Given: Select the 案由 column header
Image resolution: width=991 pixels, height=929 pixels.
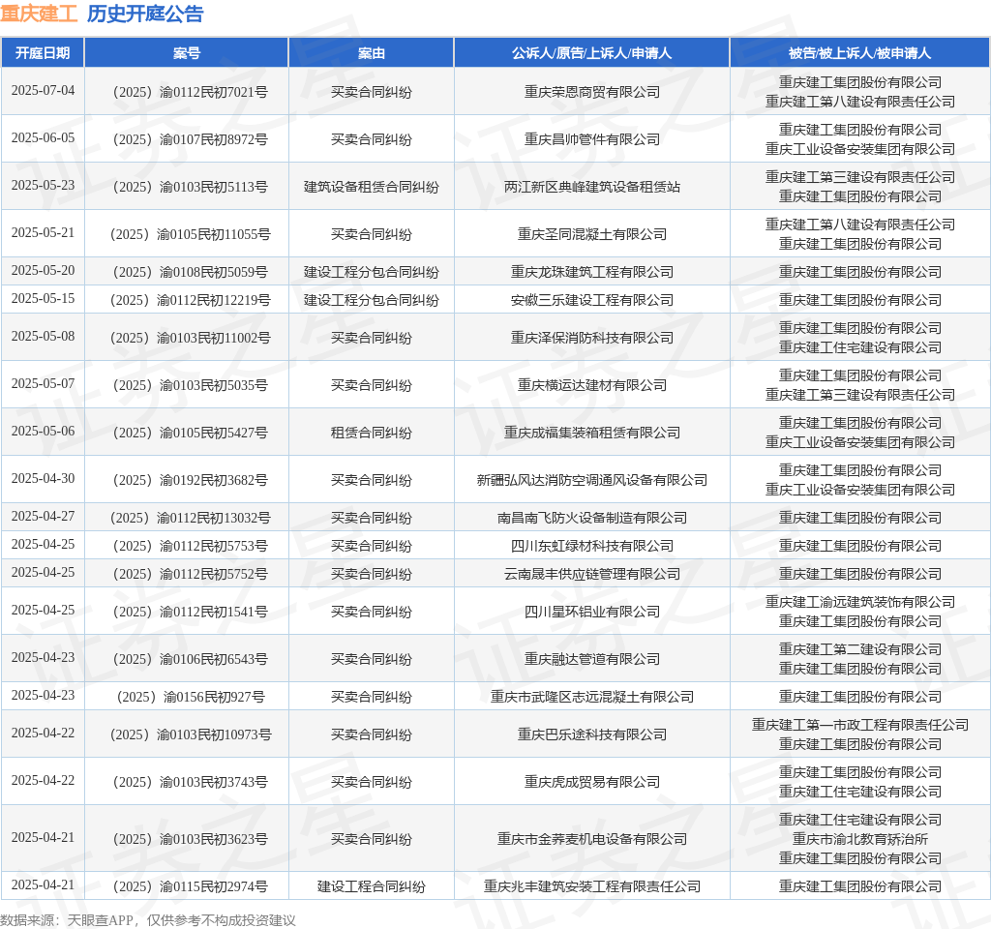Looking at the screenshot, I should click(x=371, y=53).
